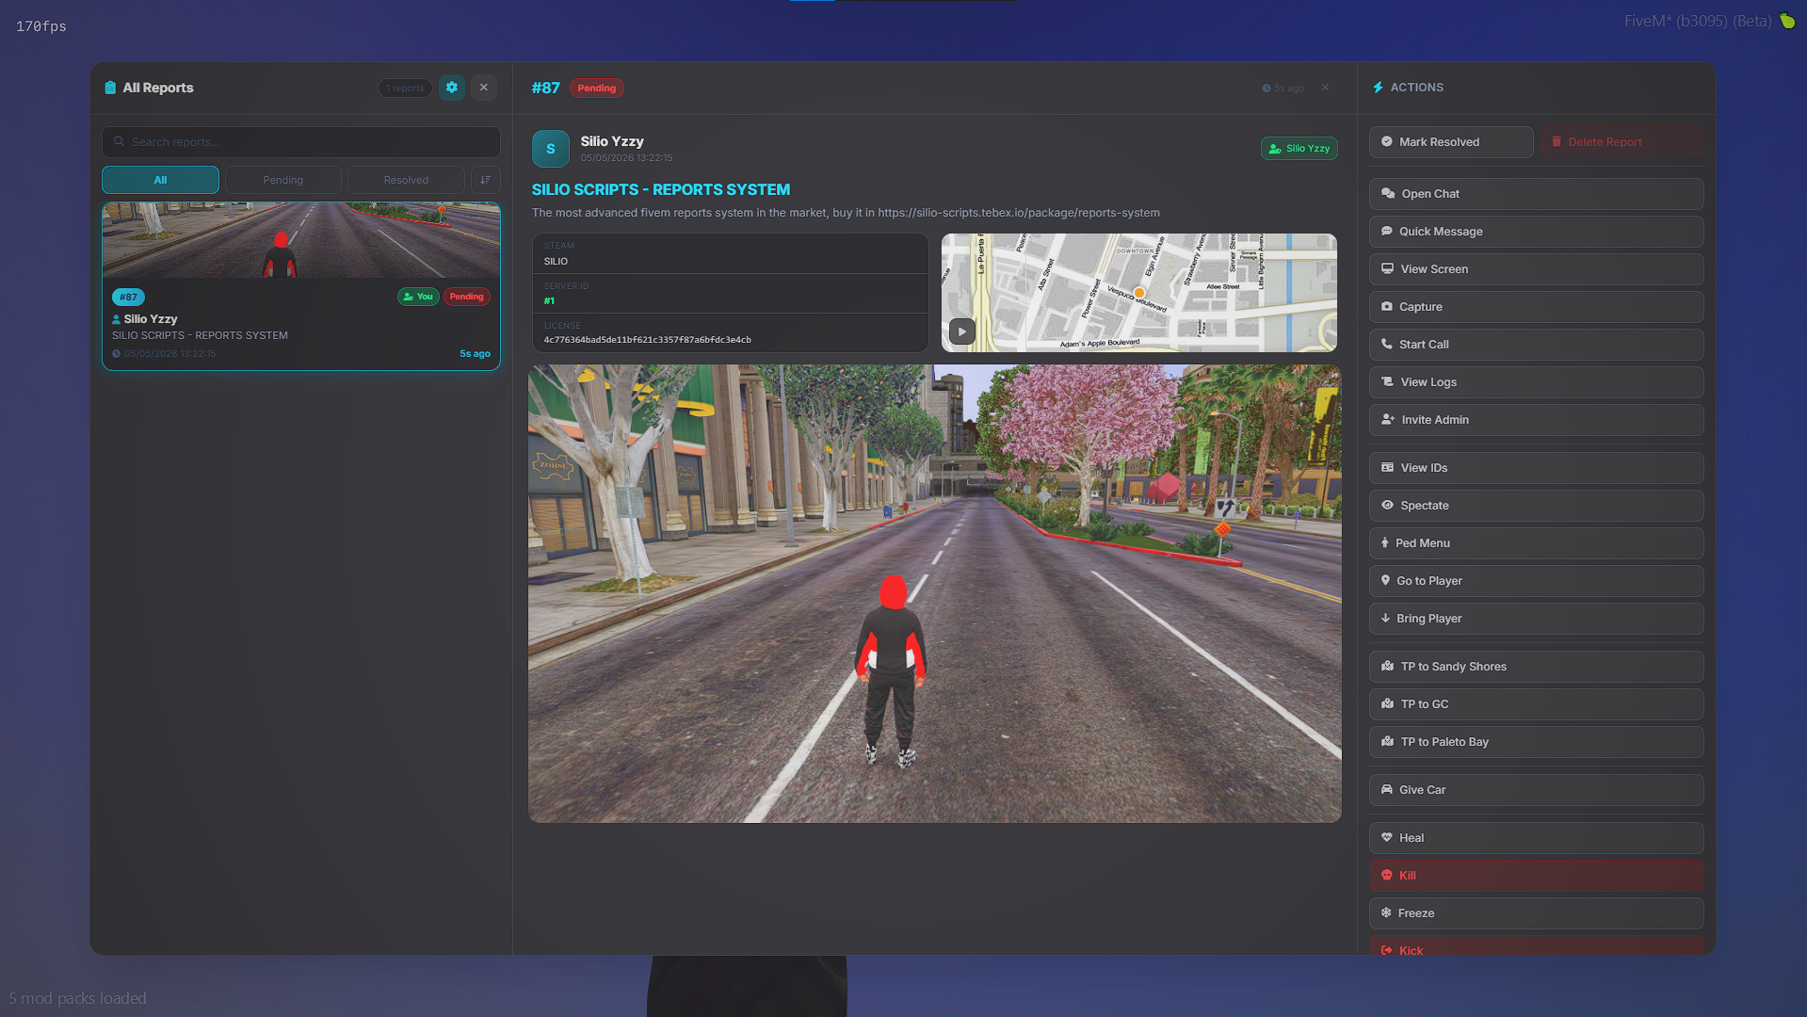The image size is (1807, 1017).
Task: Click Invite Admin action
Action: tap(1537, 420)
